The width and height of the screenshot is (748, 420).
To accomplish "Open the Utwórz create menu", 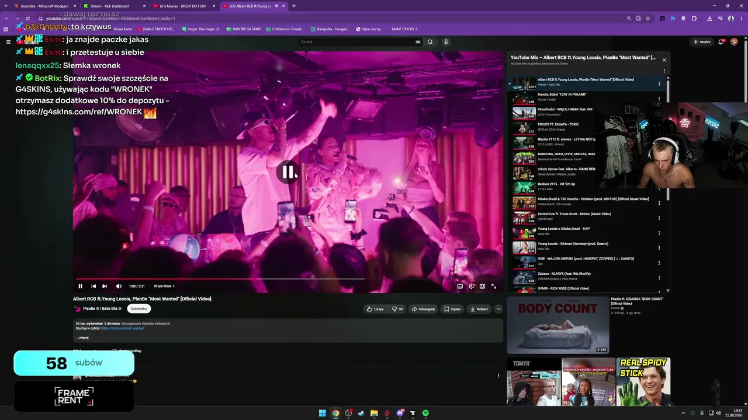I will click(x=702, y=42).
